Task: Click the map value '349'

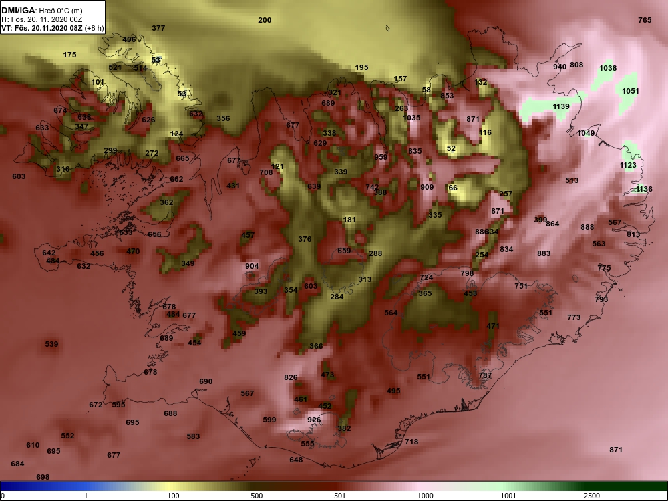Action: point(188,263)
